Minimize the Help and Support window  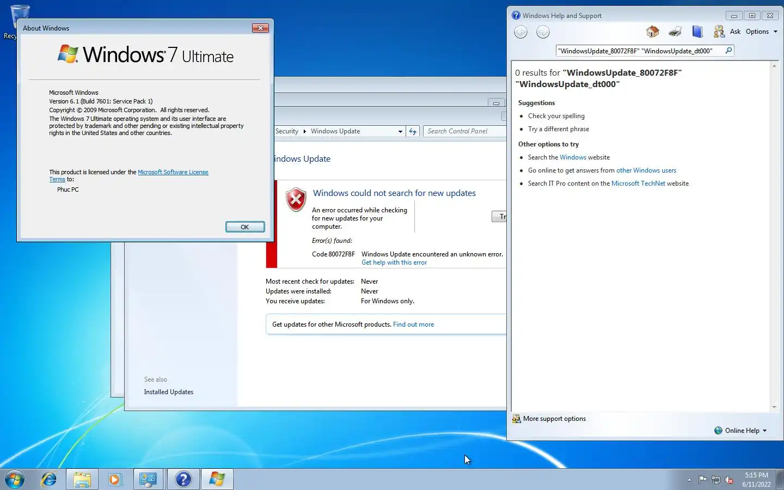point(734,16)
